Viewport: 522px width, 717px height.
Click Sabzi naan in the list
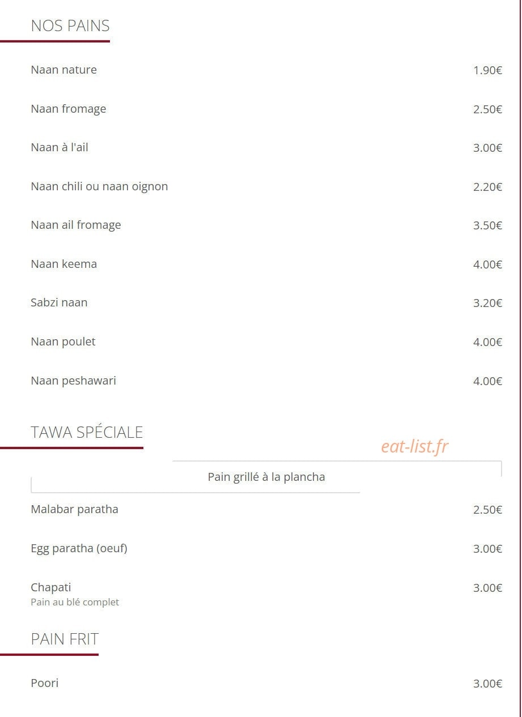[59, 302]
